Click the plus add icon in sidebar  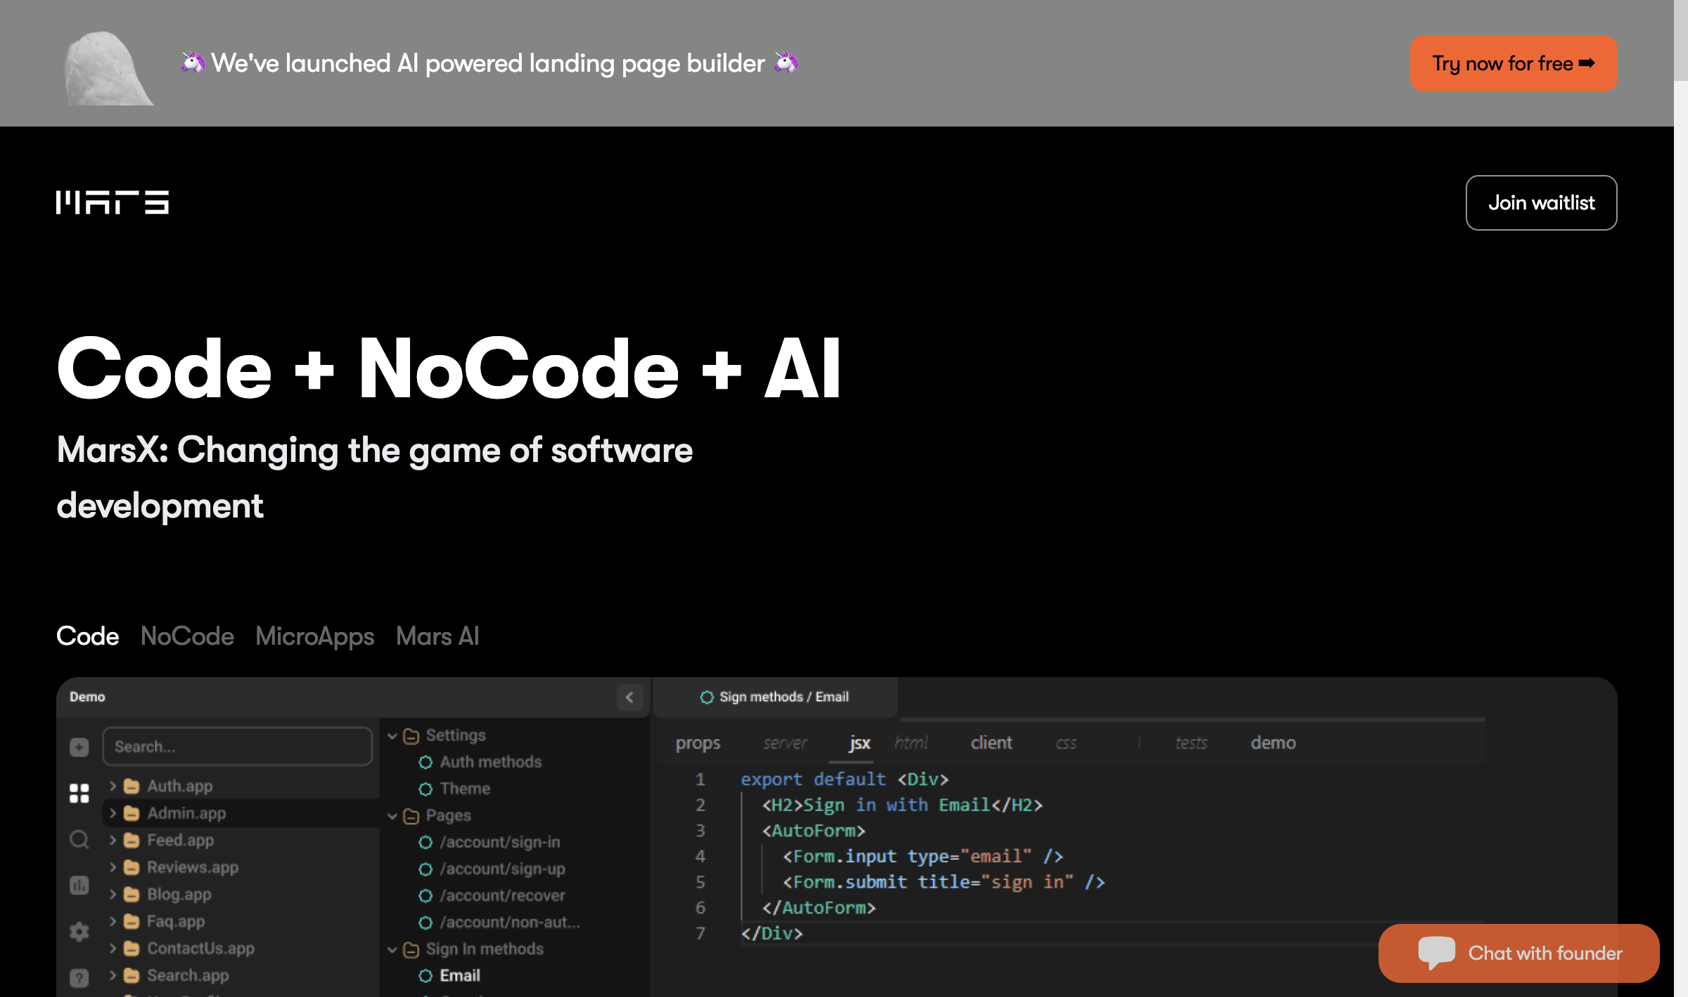(x=79, y=747)
